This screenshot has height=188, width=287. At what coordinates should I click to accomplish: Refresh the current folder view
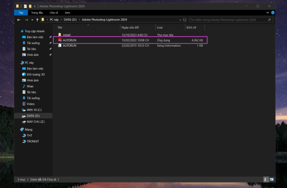coord(184,20)
